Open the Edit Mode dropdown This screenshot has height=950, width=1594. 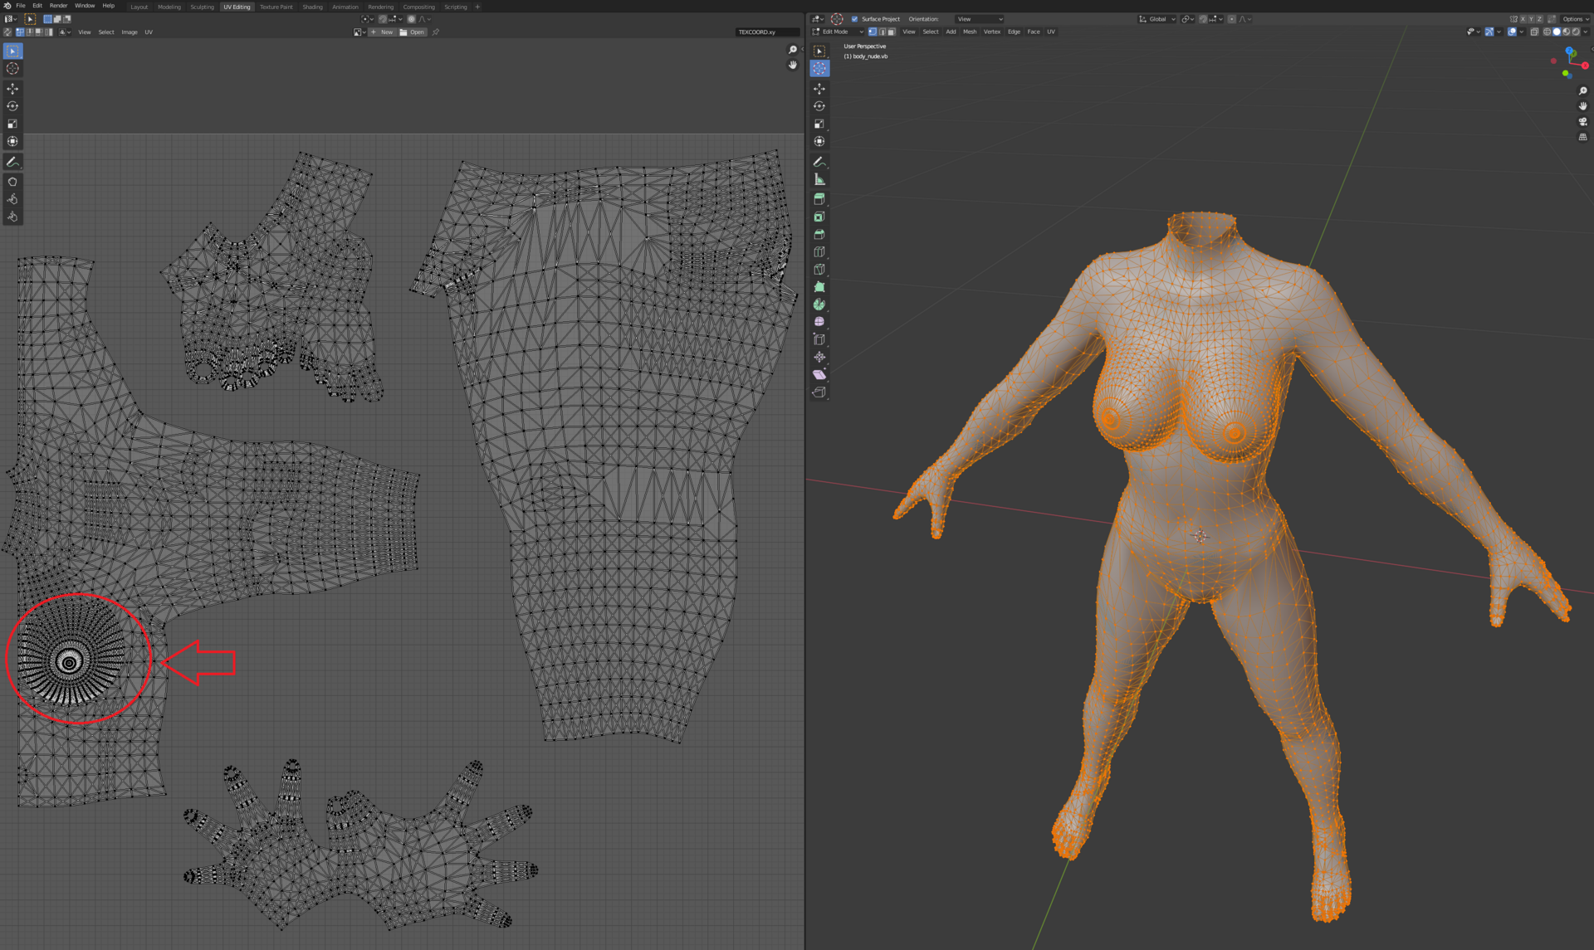tap(838, 32)
